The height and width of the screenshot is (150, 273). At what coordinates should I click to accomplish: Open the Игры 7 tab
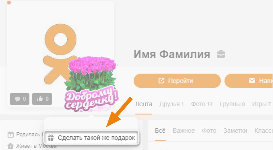262,104
